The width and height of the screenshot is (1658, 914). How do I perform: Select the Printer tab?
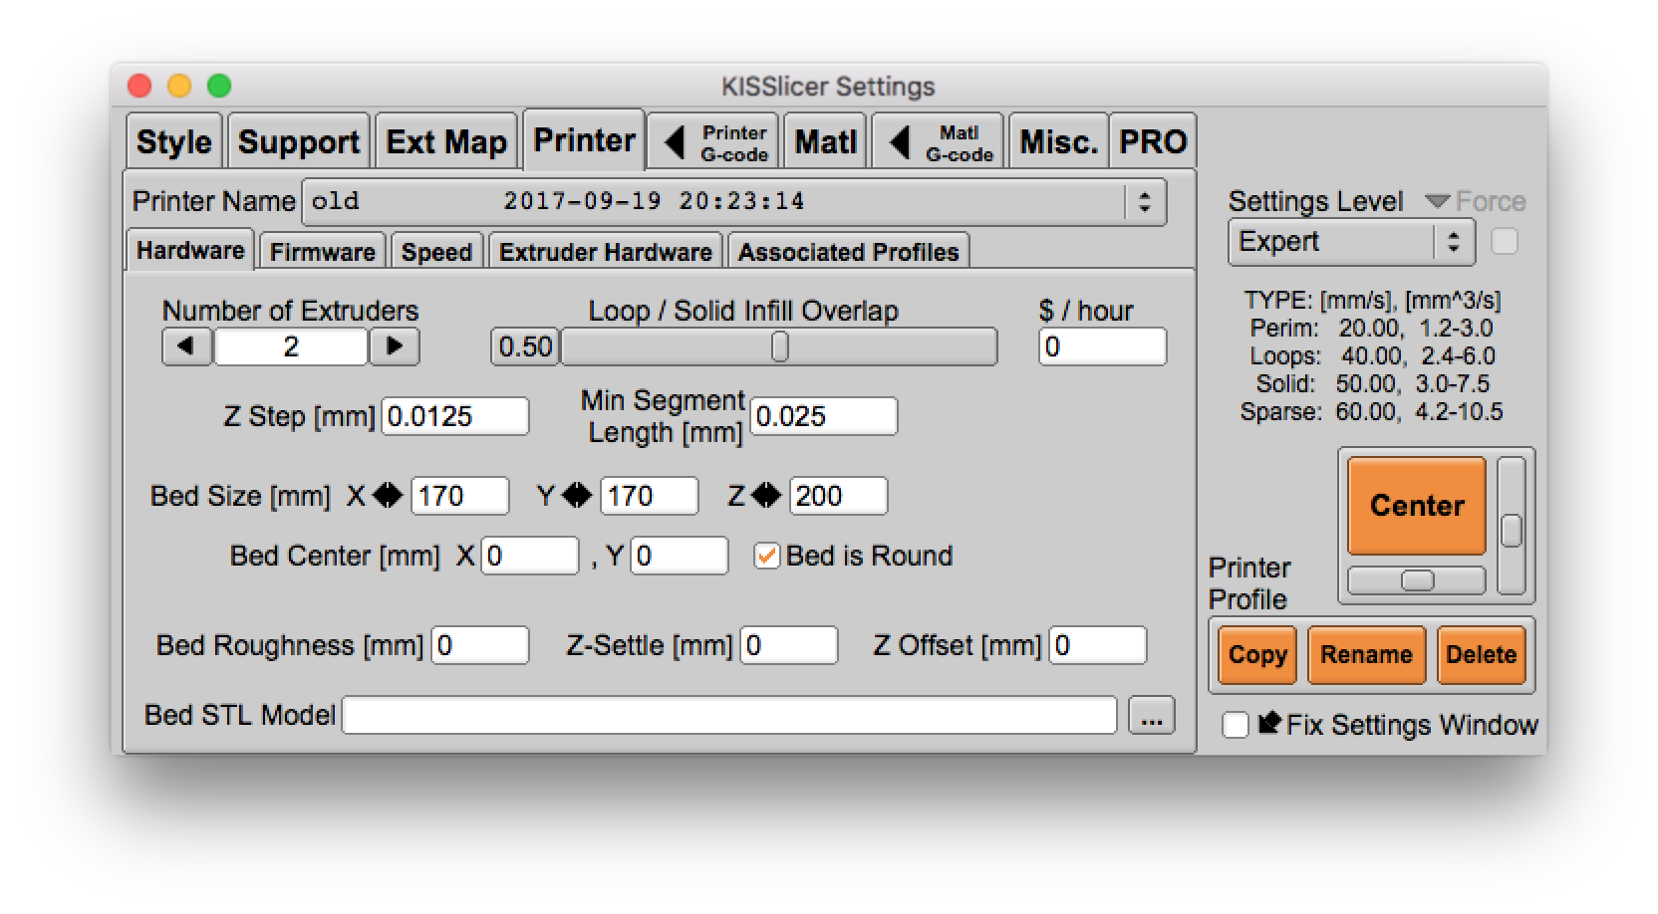point(584,139)
